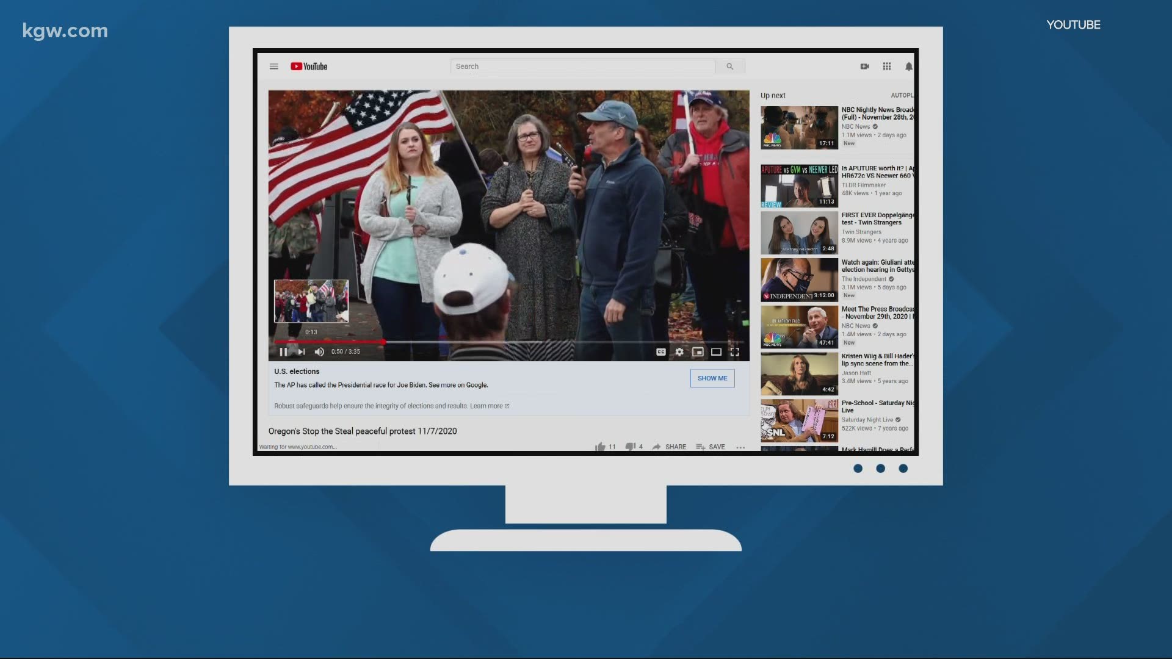Image resolution: width=1172 pixels, height=659 pixels.
Task: Click the SHOW ME button
Action: pyautogui.click(x=712, y=378)
